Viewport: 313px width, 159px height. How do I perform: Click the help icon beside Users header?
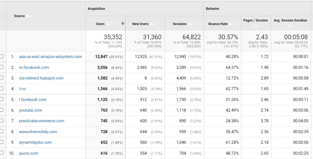[x=109, y=24]
